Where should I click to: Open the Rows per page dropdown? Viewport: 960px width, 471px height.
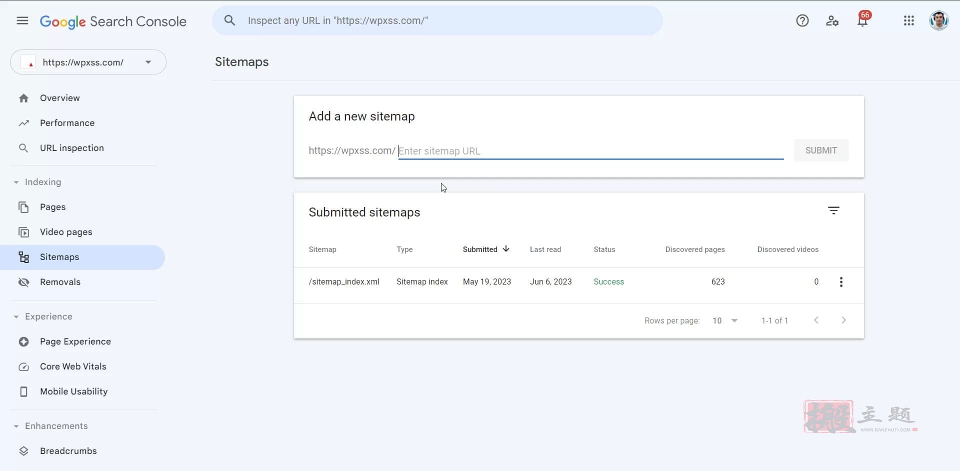[x=725, y=320]
